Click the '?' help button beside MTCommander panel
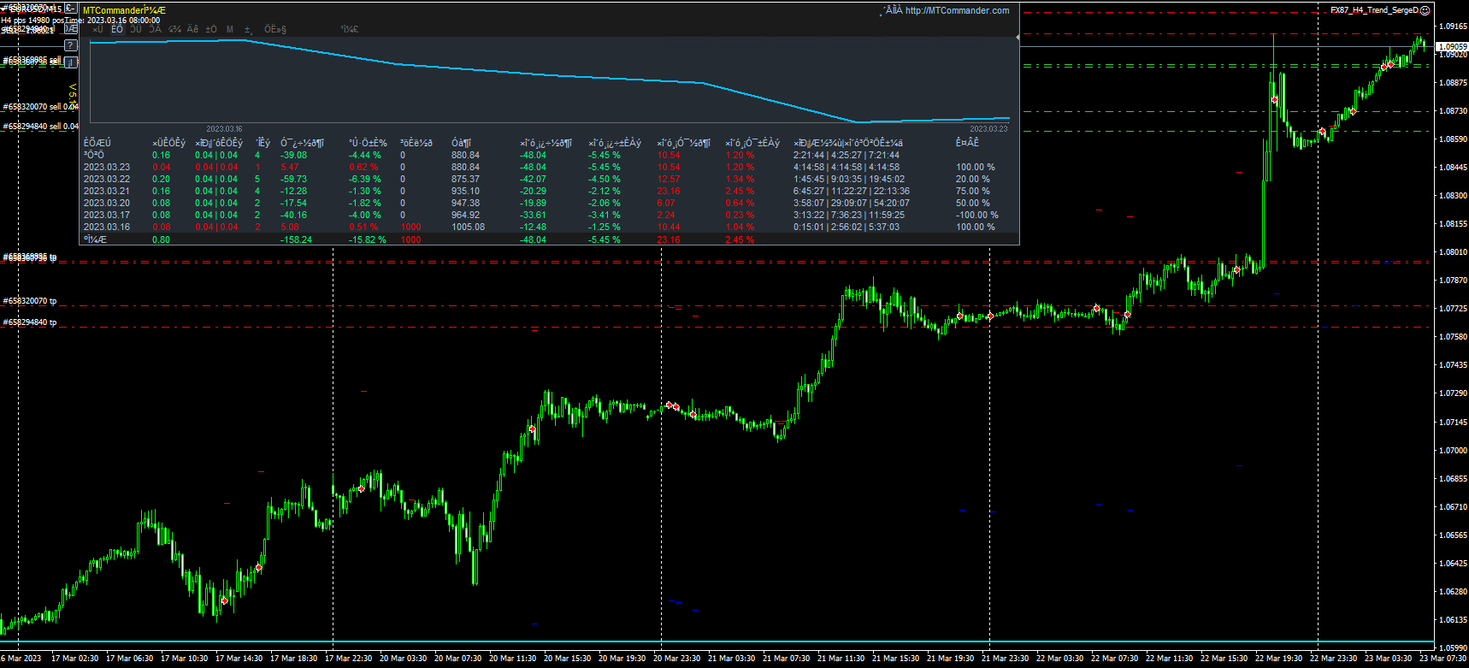Screen dimensions: 1469x668 pyautogui.click(x=71, y=45)
